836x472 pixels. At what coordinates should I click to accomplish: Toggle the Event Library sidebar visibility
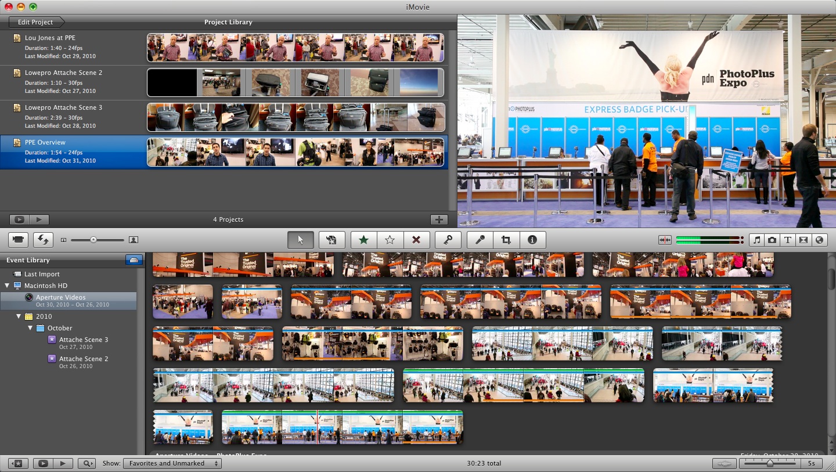click(18, 463)
